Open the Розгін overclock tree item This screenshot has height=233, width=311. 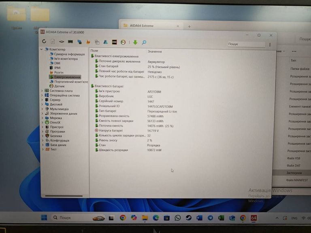[x=57, y=72]
